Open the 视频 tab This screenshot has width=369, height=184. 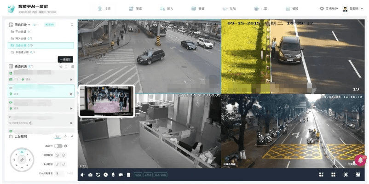(x=104, y=9)
